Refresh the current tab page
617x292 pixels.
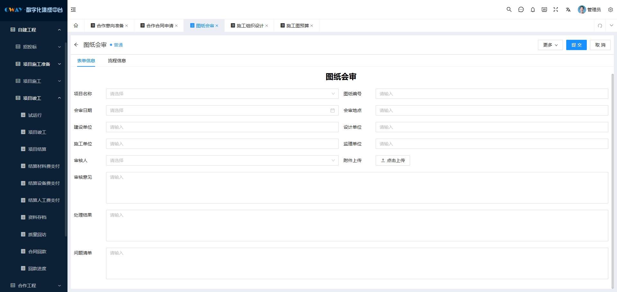click(600, 26)
